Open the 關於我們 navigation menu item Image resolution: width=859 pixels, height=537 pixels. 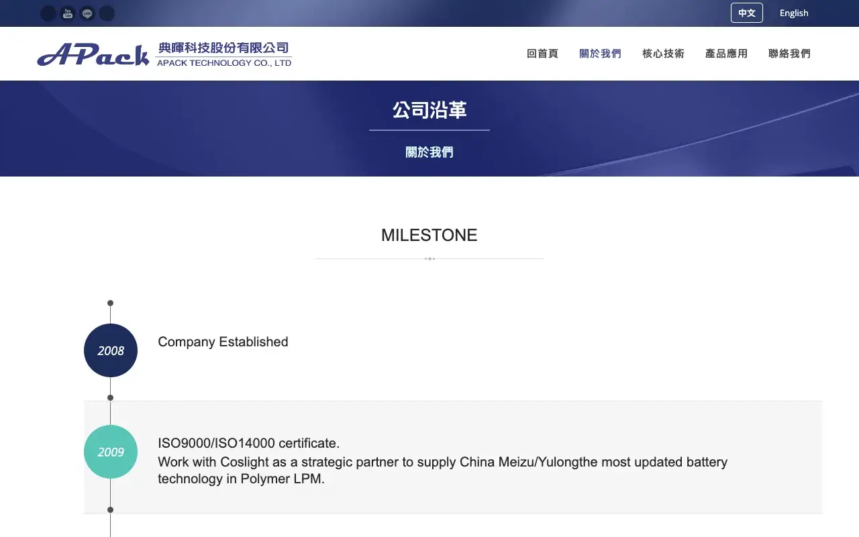click(x=601, y=54)
